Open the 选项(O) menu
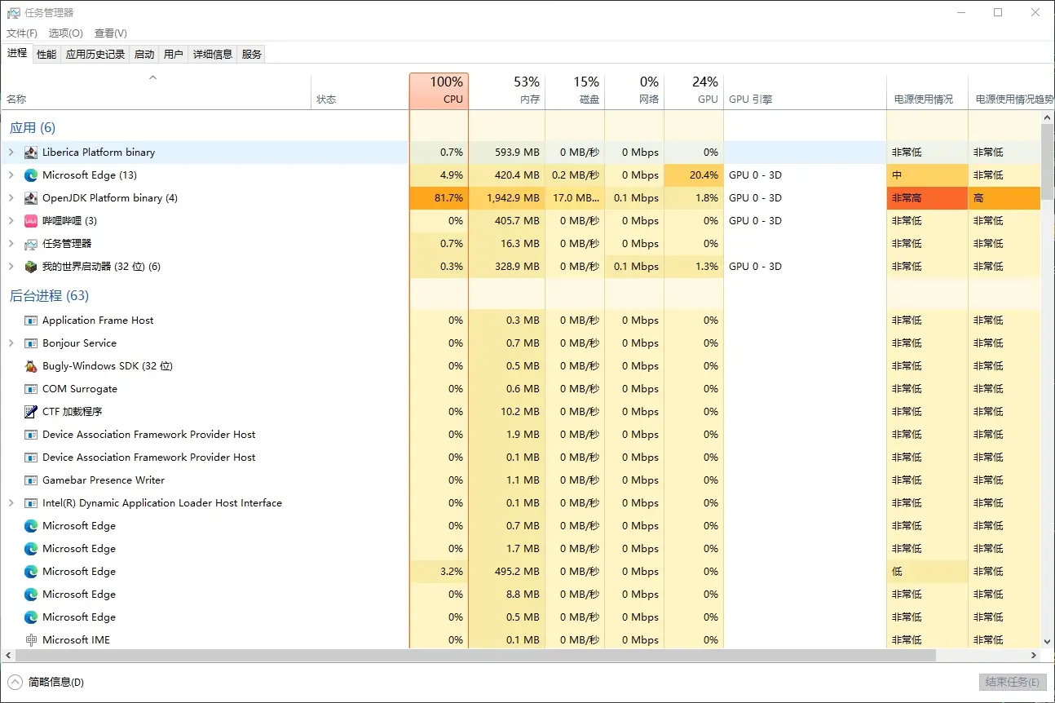 (66, 33)
